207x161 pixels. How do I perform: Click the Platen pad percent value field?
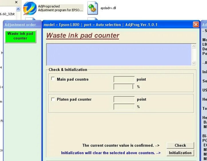(x=124, y=107)
